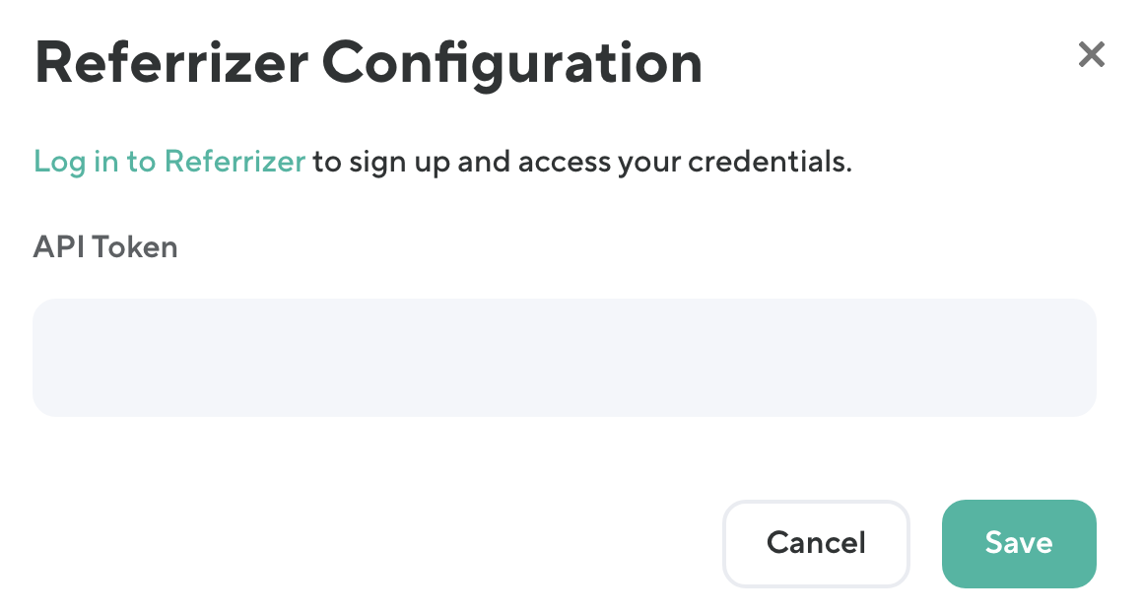Confirm the API token with Save

(1019, 543)
